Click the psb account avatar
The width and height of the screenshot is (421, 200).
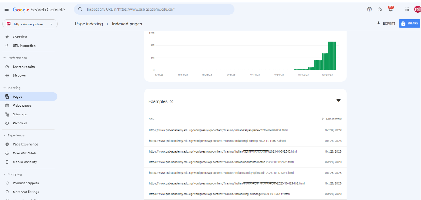tap(417, 10)
